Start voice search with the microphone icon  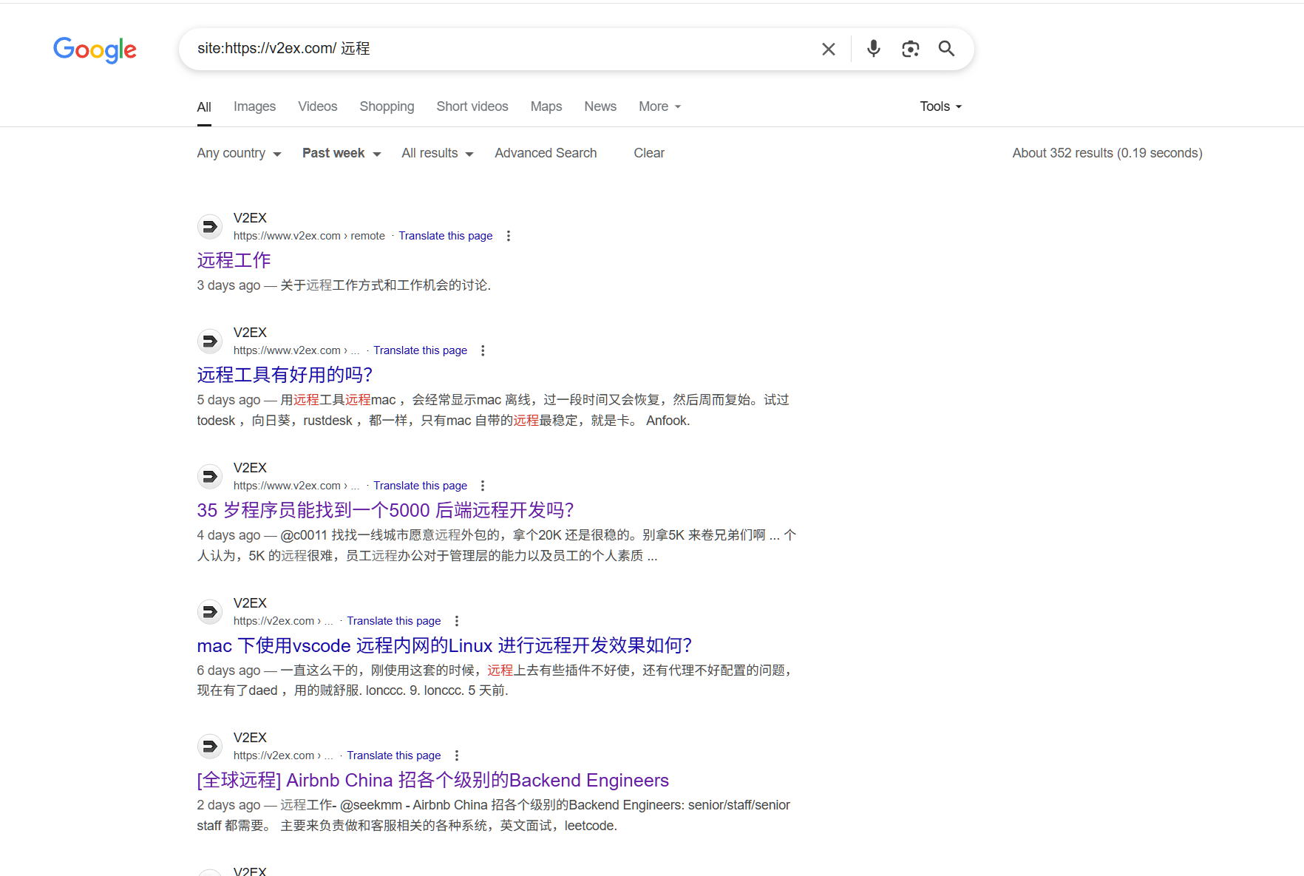coord(874,49)
